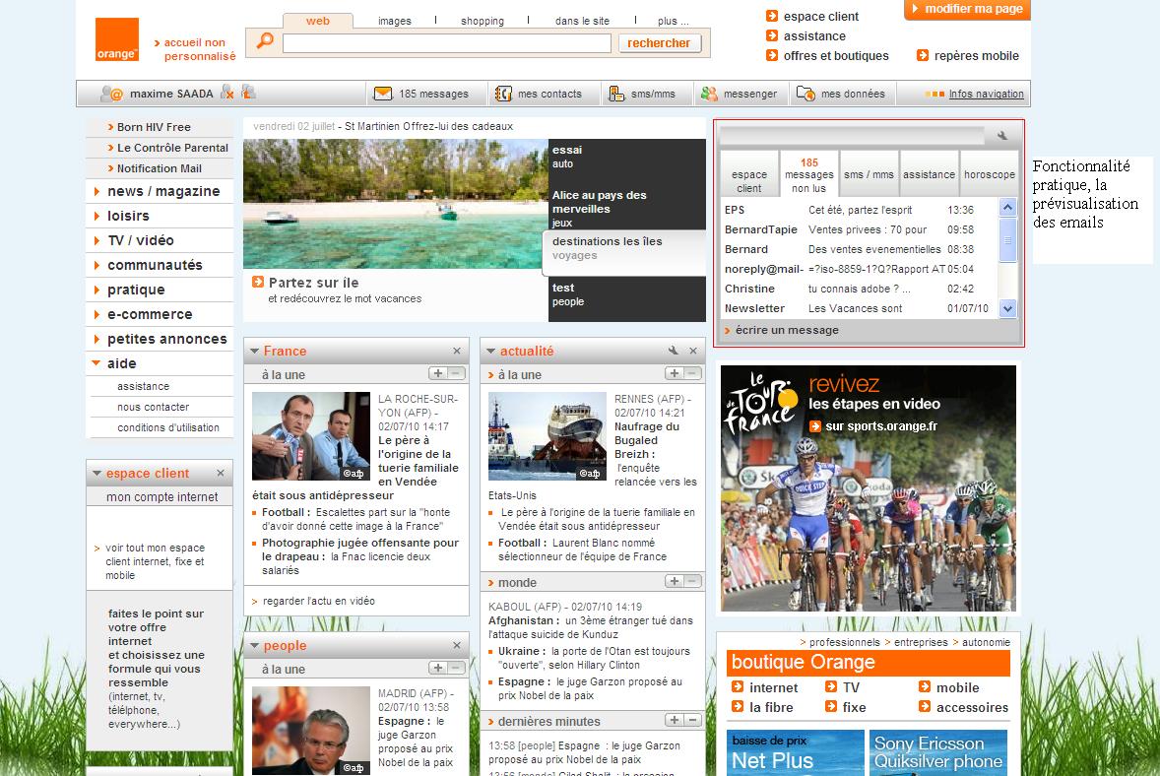Click the rechercher button
1160x776 pixels.
tap(659, 43)
